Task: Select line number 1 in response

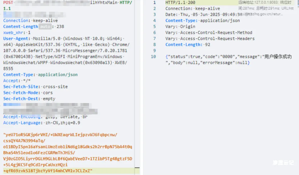Action: point(154,3)
